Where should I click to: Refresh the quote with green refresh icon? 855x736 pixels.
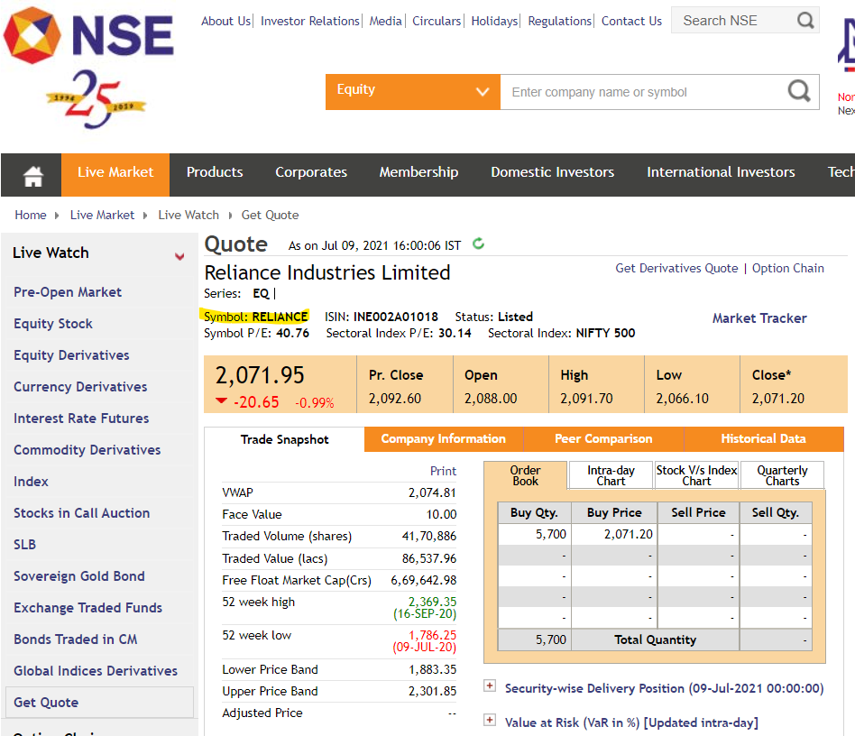478,244
